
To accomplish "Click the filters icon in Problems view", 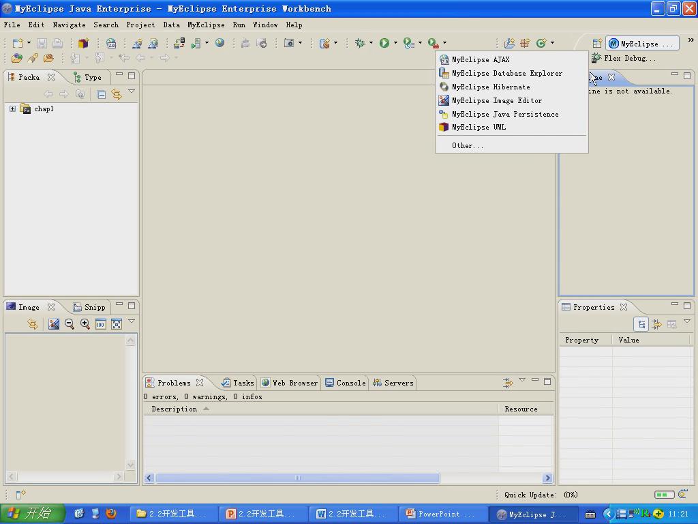I will (508, 382).
